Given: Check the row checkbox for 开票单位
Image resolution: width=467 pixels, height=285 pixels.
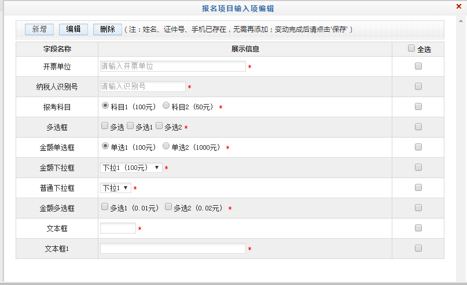Looking at the screenshot, I should (x=418, y=66).
